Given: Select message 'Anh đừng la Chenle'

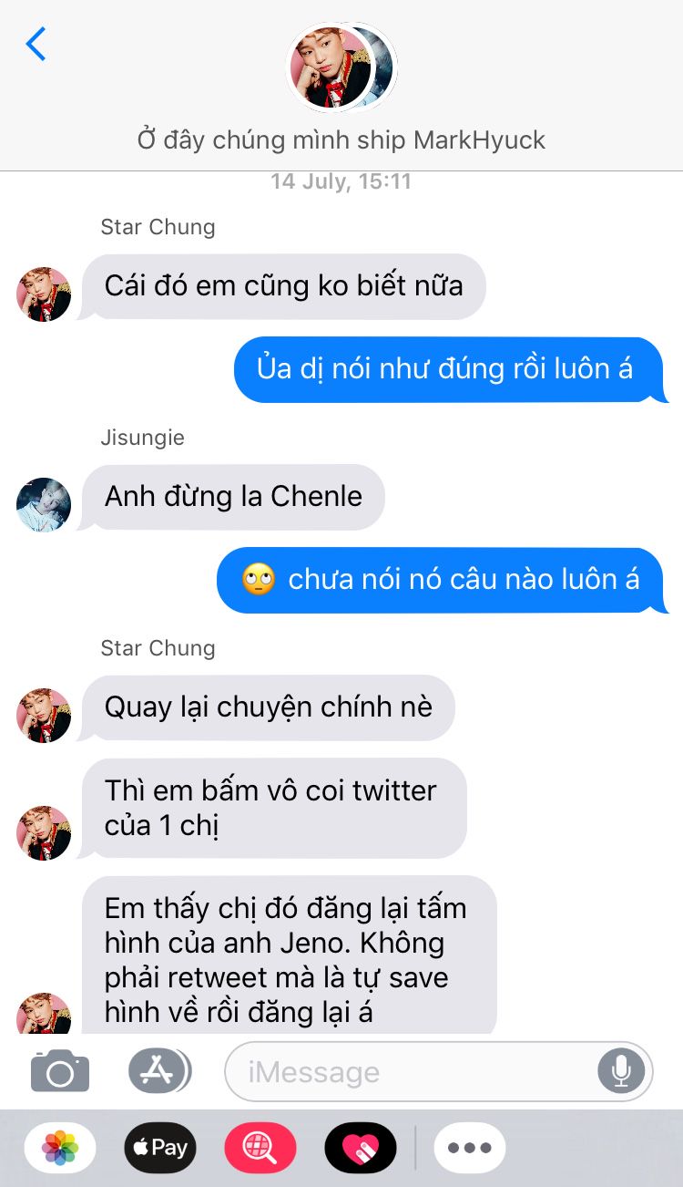Looking at the screenshot, I should pyautogui.click(x=233, y=497).
